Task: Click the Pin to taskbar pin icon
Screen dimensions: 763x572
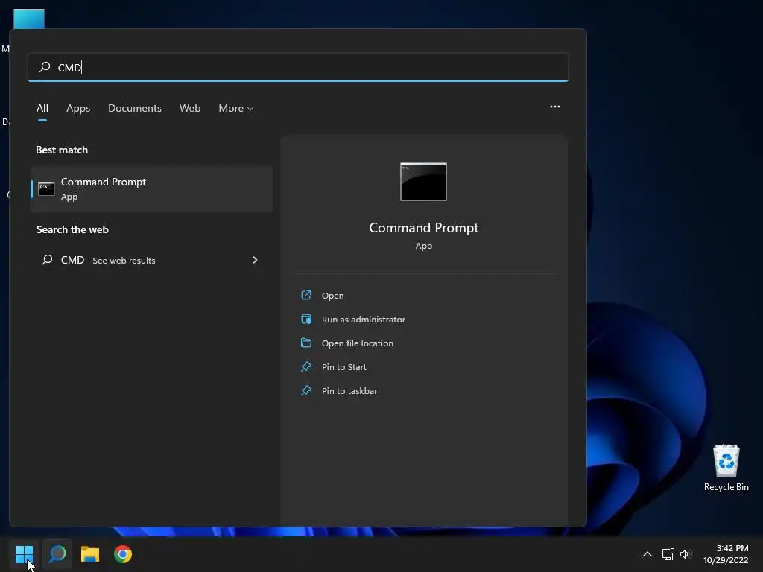Action: [x=306, y=390]
